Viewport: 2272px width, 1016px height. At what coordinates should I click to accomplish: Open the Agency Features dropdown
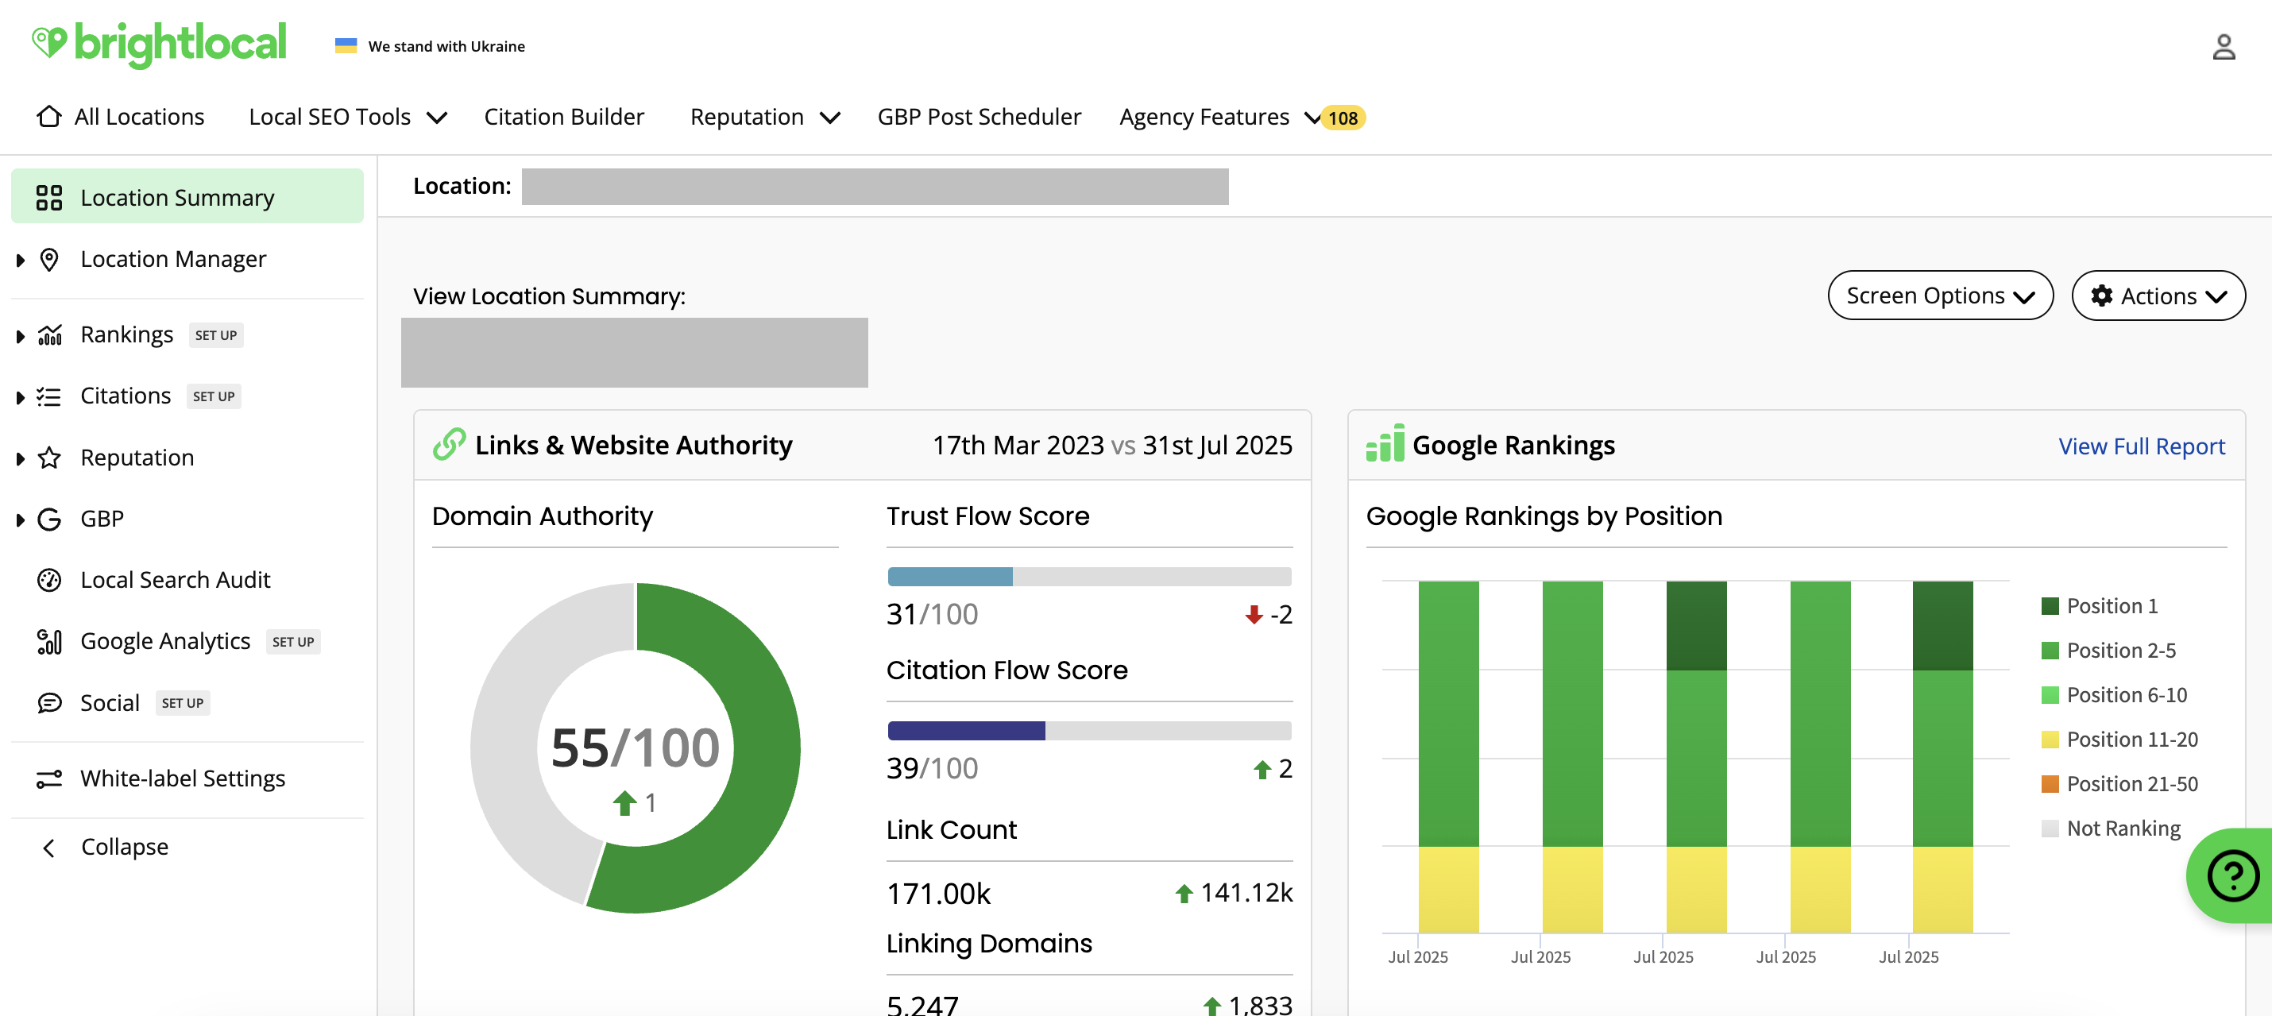point(1219,117)
